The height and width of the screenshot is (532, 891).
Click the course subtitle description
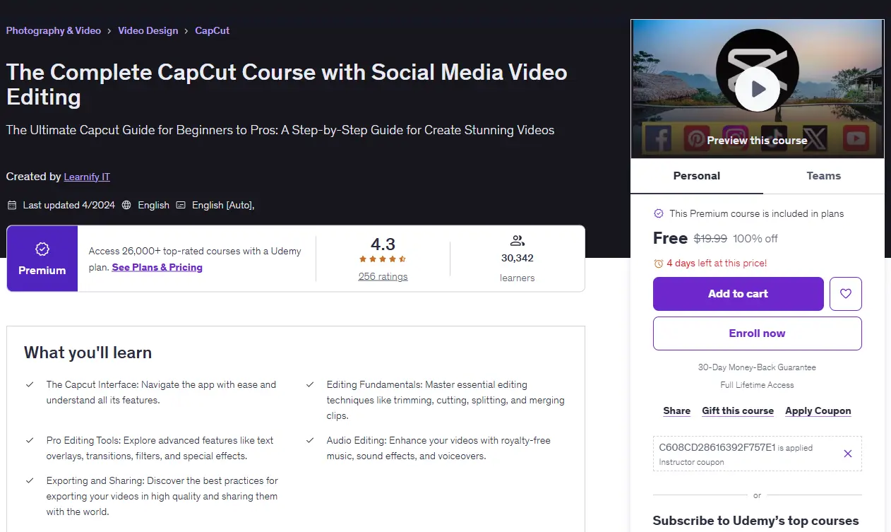click(280, 130)
